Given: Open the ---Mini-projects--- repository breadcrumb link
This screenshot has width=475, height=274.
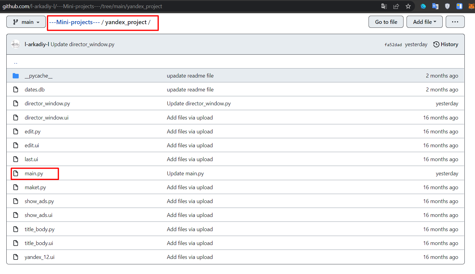Looking at the screenshot, I should coord(74,22).
